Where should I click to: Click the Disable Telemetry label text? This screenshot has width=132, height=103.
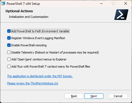[x=55, y=52]
